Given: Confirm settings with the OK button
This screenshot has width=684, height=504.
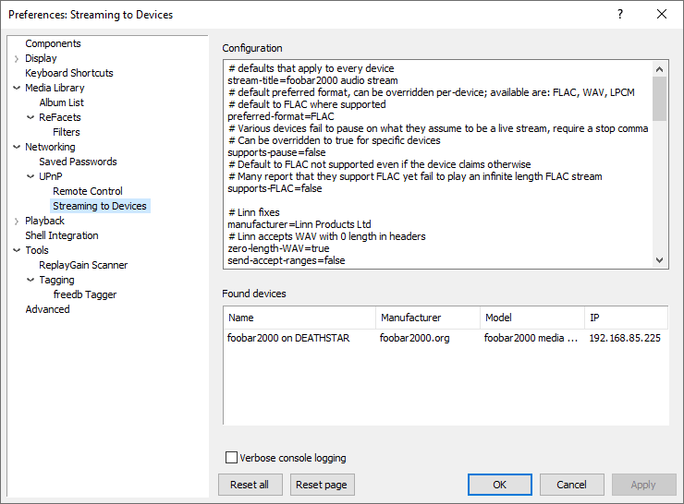Looking at the screenshot, I should click(x=499, y=485).
